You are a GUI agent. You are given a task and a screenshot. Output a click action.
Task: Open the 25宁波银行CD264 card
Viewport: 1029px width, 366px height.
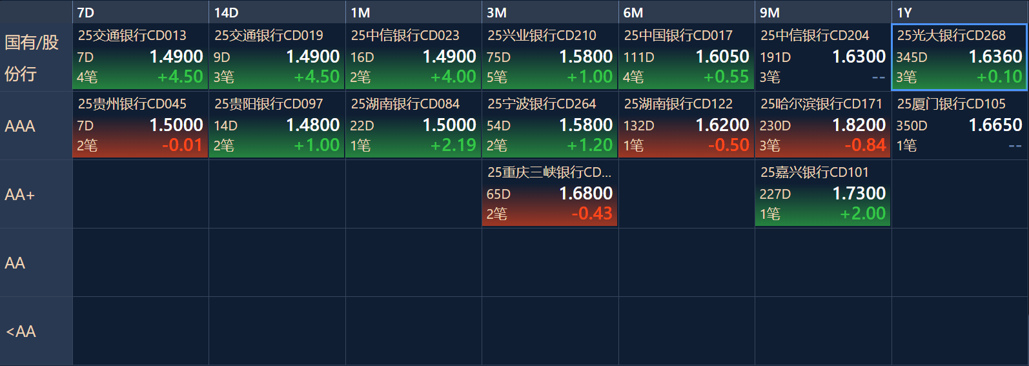point(550,125)
